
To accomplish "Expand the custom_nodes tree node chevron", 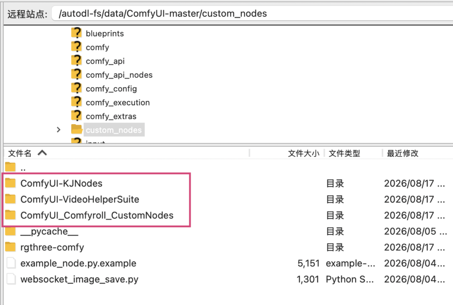I will tap(58, 130).
